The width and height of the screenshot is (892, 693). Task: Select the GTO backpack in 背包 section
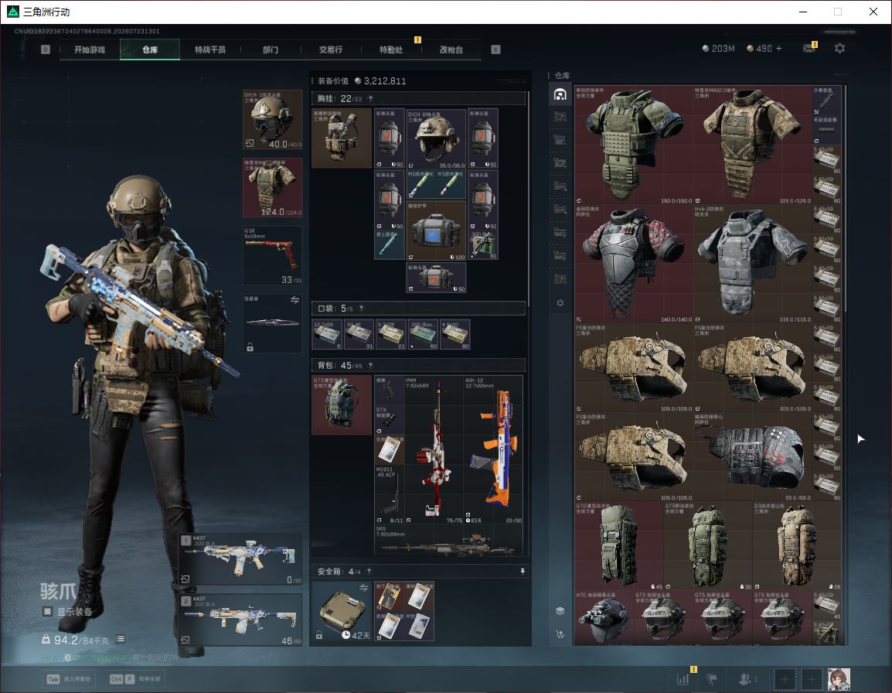point(342,405)
